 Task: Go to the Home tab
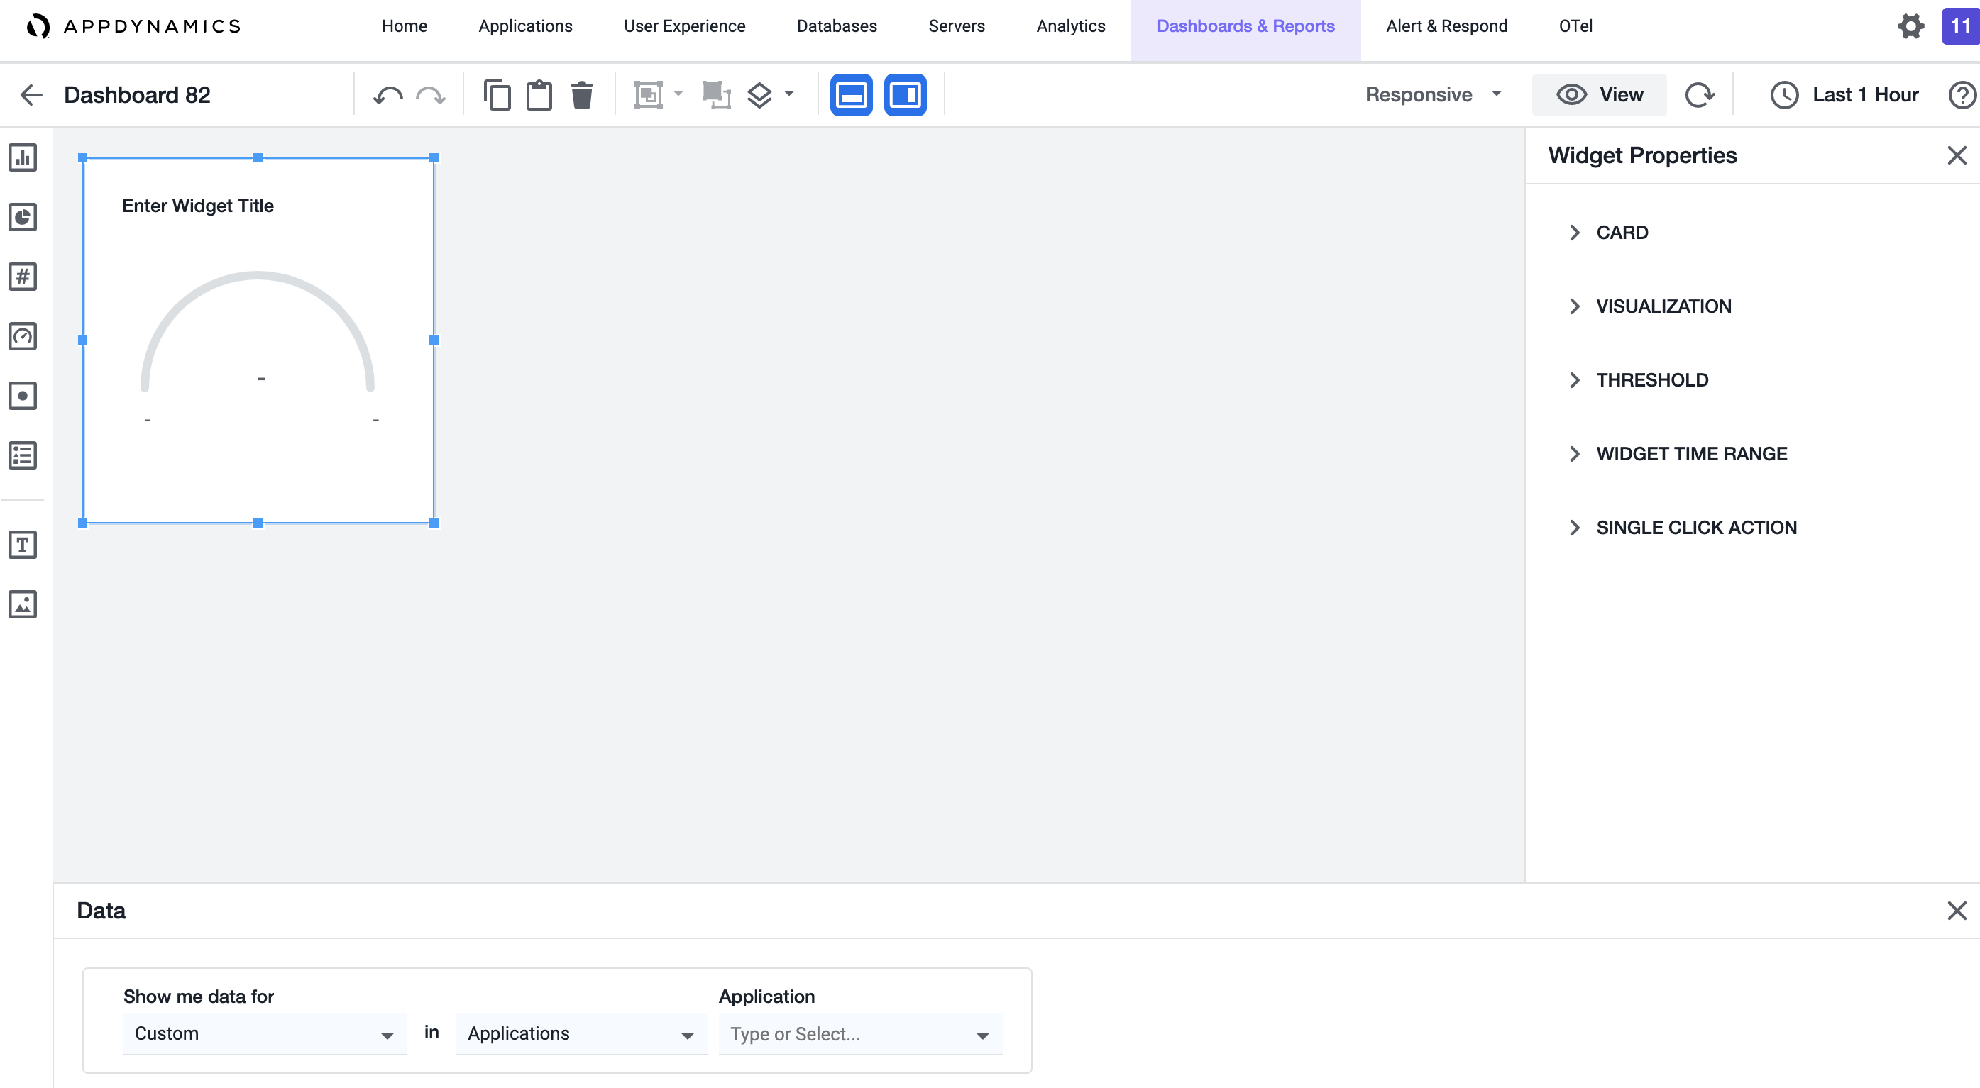pyautogui.click(x=405, y=26)
